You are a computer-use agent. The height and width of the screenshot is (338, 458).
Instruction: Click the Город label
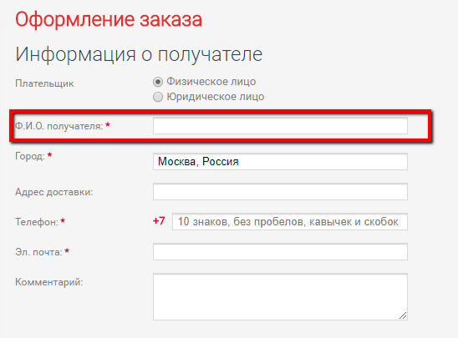pos(30,156)
